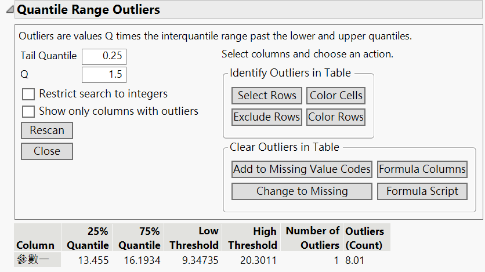Click the Exclude Rows button
485x272 pixels.
click(267, 117)
